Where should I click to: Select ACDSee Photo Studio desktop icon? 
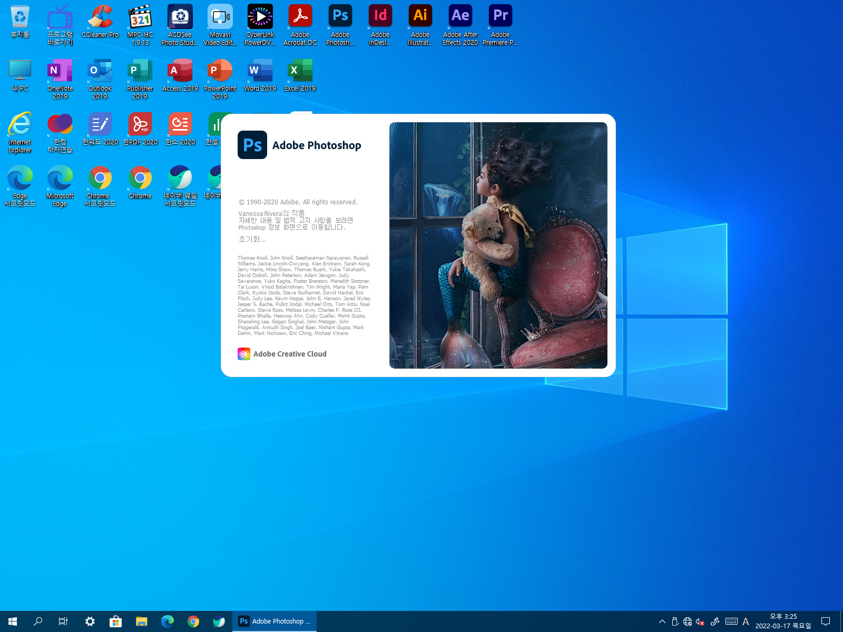(180, 25)
